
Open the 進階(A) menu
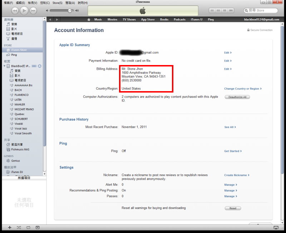pyautogui.click(x=70, y=3)
